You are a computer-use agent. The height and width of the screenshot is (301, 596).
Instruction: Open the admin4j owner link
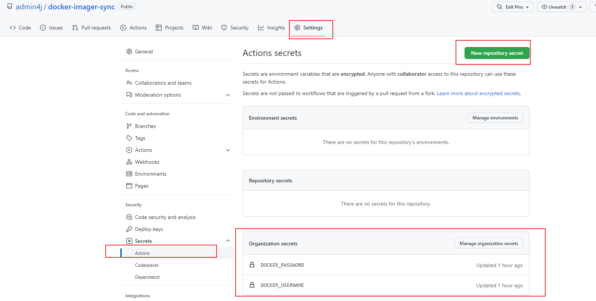(x=29, y=7)
